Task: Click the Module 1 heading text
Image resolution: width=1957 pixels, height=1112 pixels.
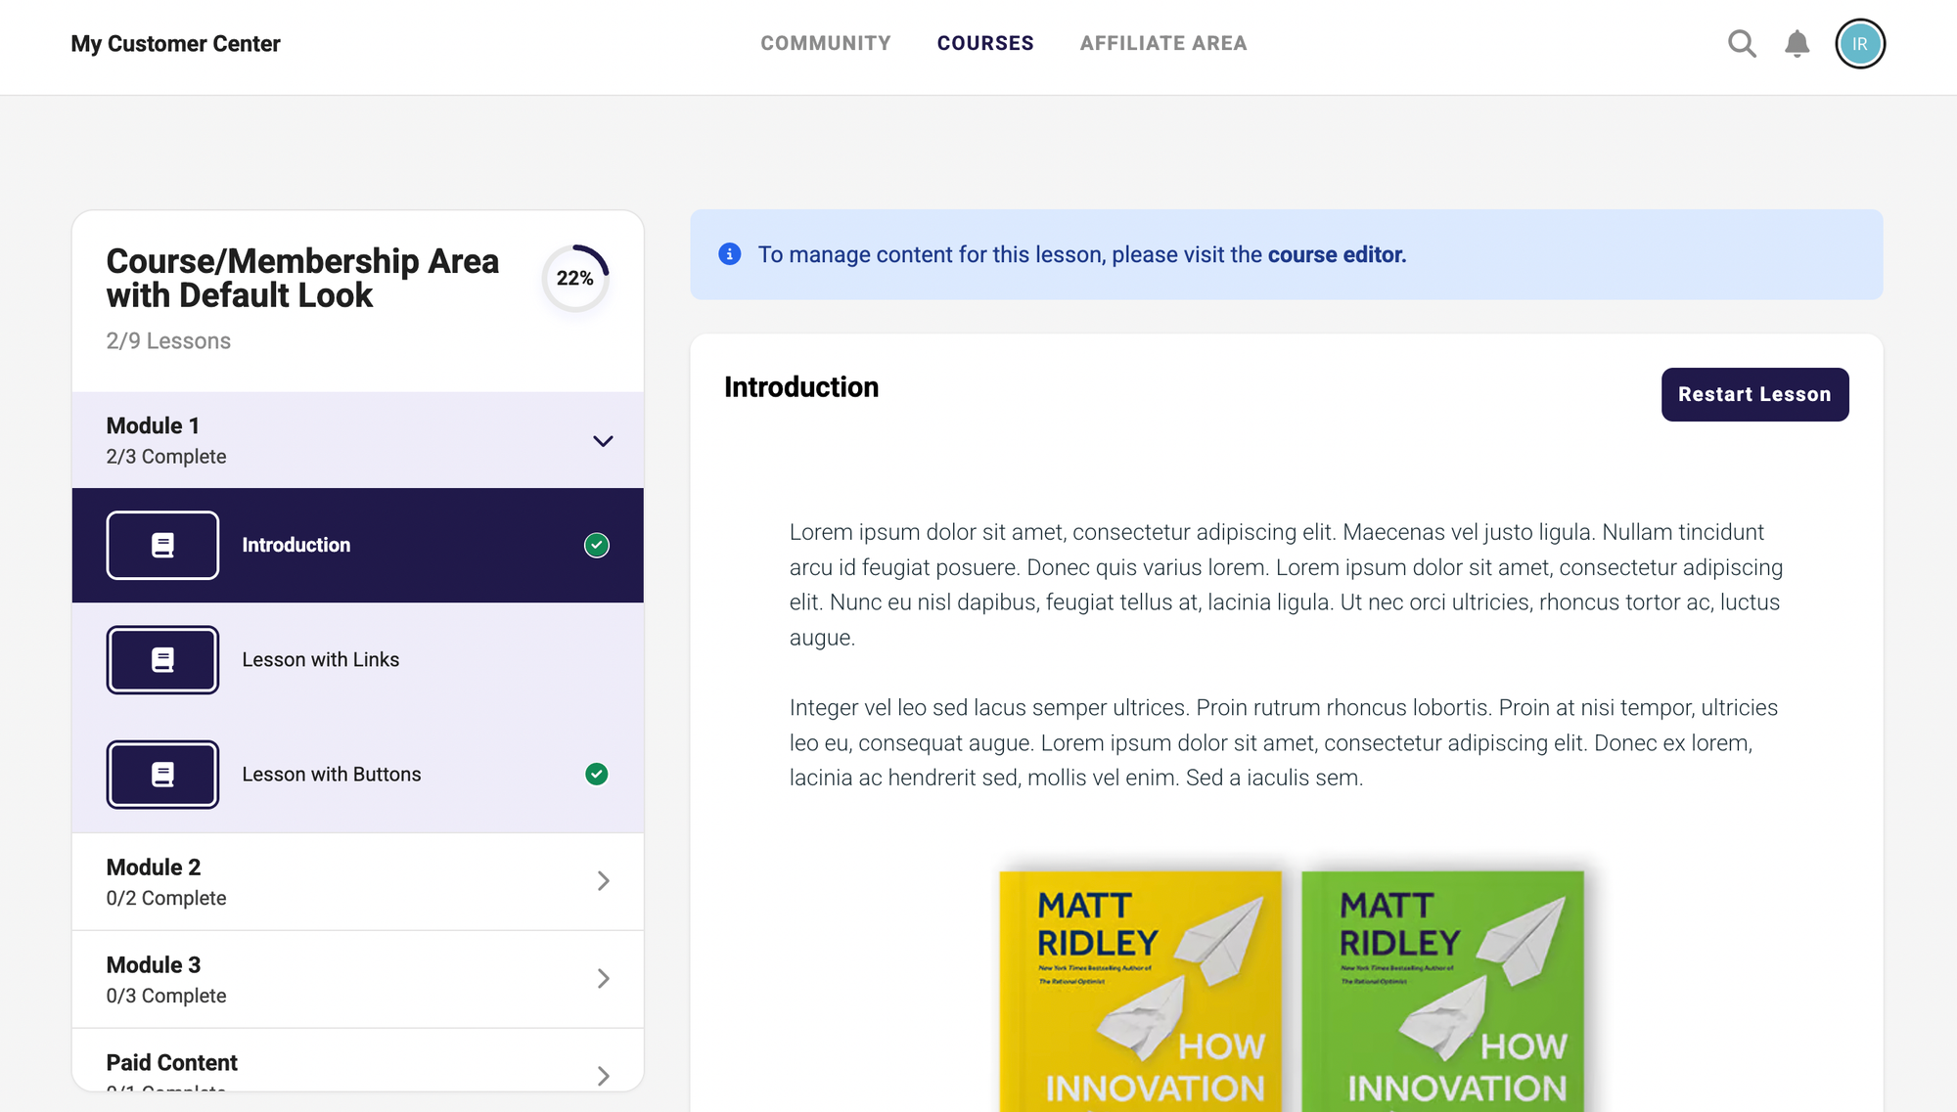Action: [x=153, y=425]
